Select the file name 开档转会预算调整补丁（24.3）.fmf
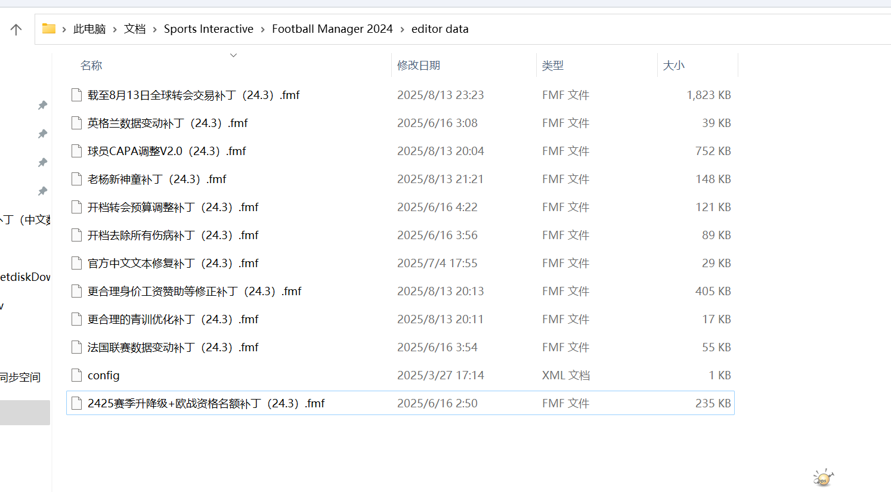Viewport: 891px width, 492px height. tap(173, 207)
